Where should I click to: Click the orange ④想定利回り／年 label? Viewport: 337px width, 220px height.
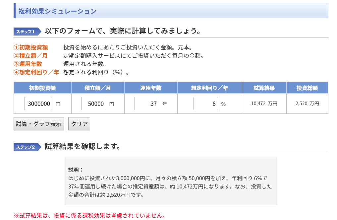point(36,72)
